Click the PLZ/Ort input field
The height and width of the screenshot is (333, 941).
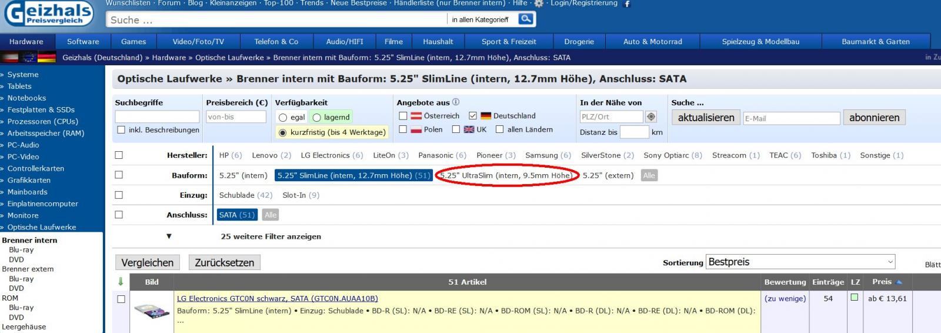click(611, 116)
